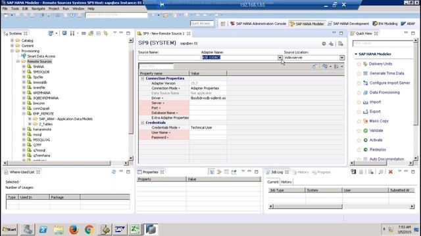Screen dimensions: 421x236
Task: Open the Navigate menu
Action: click(x=38, y=9)
